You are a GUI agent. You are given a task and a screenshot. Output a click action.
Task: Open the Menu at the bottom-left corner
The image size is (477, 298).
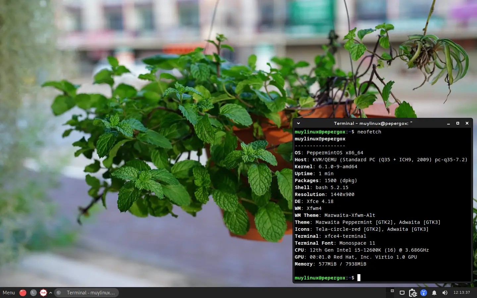pyautogui.click(x=9, y=293)
